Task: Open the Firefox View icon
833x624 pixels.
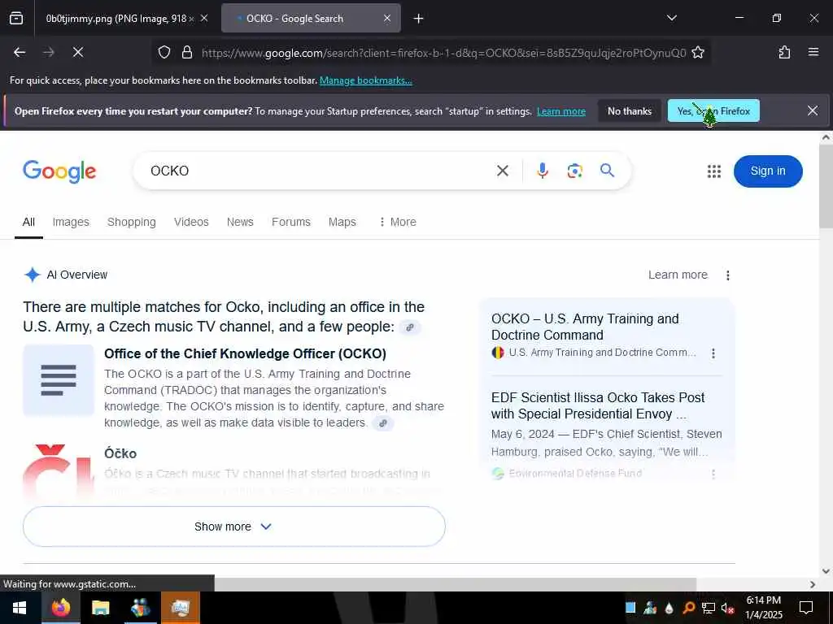Action: click(x=16, y=19)
